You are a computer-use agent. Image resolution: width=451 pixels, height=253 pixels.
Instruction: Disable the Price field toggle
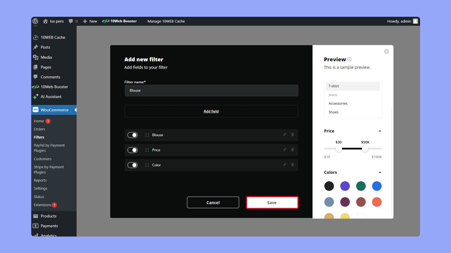coord(133,150)
